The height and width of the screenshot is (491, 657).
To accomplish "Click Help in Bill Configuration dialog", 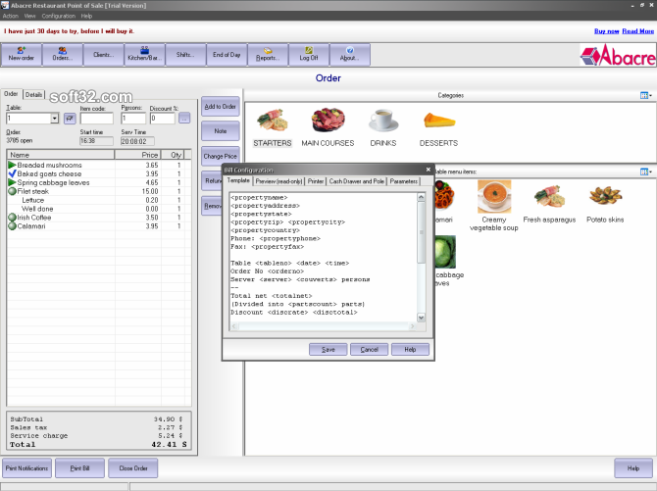I will pyautogui.click(x=410, y=350).
